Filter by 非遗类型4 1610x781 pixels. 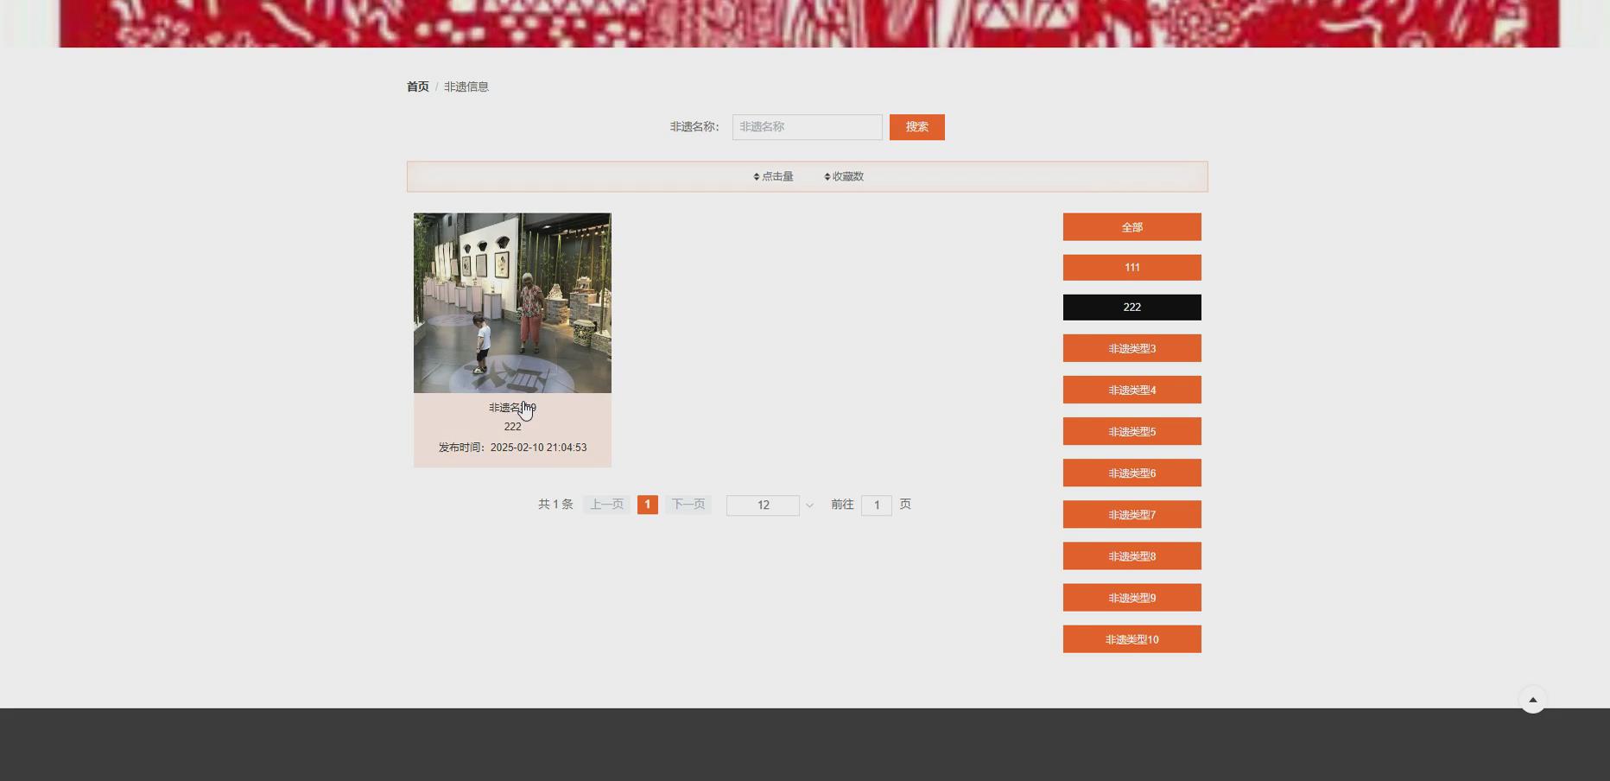pyautogui.click(x=1132, y=390)
